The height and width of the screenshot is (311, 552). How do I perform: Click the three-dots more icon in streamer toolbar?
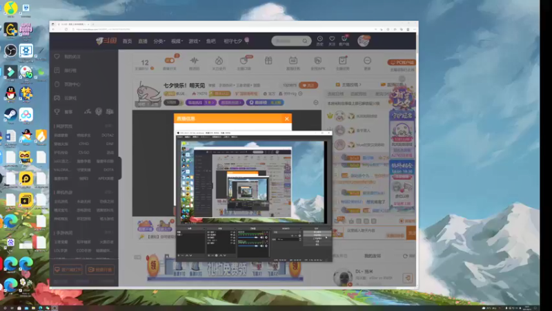(367, 61)
